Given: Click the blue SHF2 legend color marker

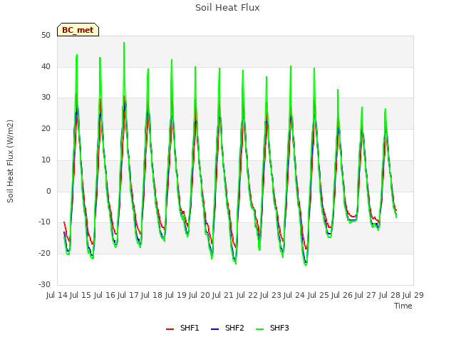Looking at the screenshot, I should click(x=214, y=329).
